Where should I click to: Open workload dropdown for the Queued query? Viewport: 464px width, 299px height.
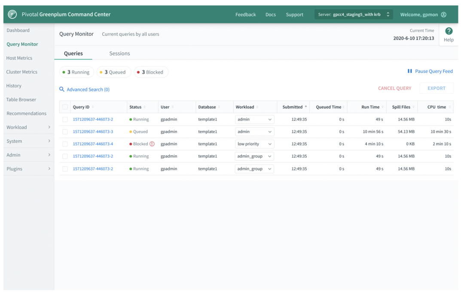(x=254, y=132)
